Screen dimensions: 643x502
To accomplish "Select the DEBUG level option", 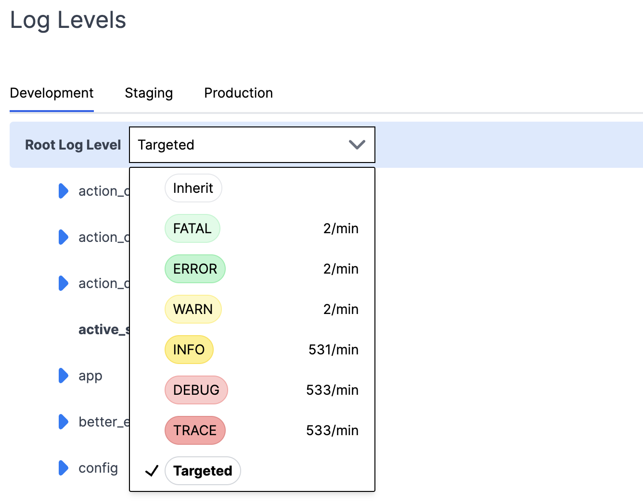I will pyautogui.click(x=196, y=390).
